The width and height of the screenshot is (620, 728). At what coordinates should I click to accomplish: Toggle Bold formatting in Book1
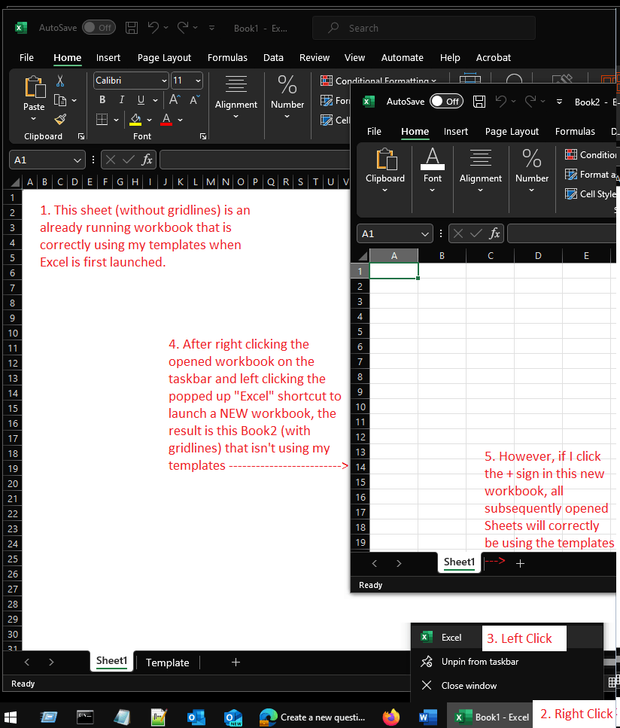(102, 100)
